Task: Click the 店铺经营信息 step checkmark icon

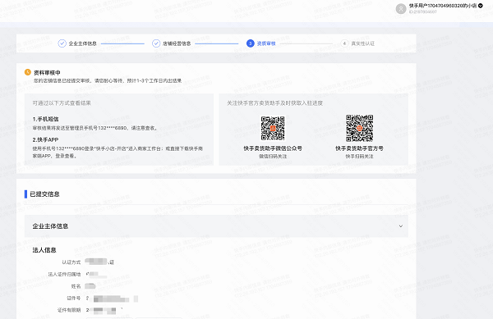Action: [156, 43]
